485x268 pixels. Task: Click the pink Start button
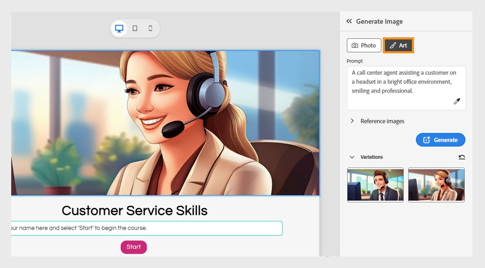[134, 247]
